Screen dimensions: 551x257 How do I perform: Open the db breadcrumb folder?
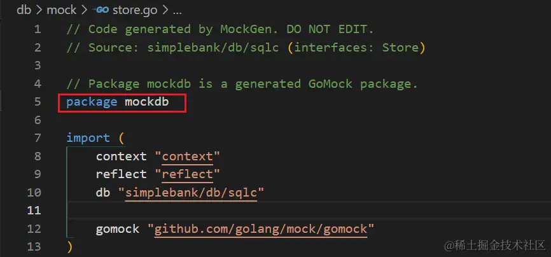click(x=24, y=10)
